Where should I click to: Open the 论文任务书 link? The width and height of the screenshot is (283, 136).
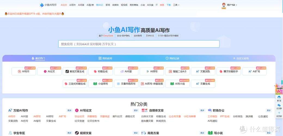pyautogui.click(x=93, y=121)
